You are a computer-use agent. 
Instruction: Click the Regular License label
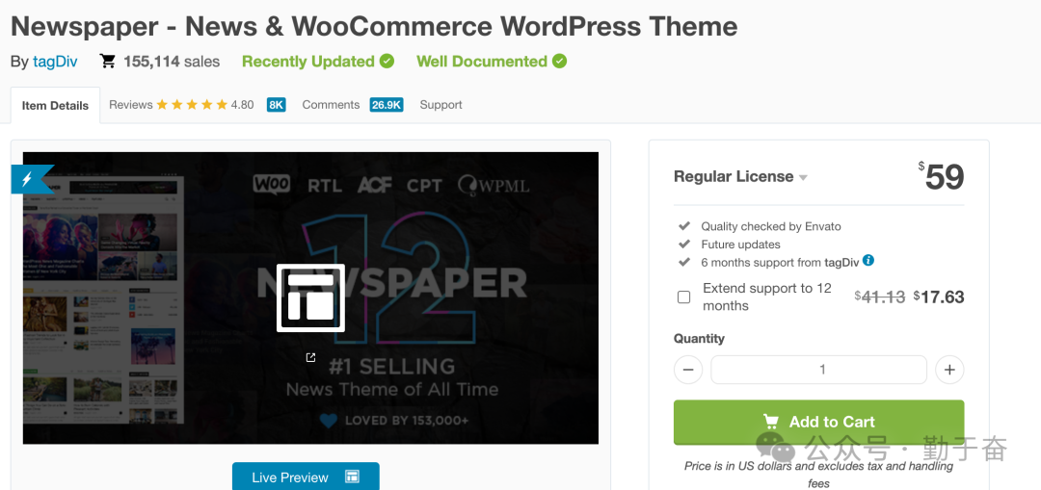coord(733,176)
